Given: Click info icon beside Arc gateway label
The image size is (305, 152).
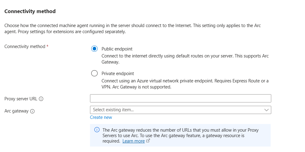Looking at the screenshot, I should [x=33, y=111].
